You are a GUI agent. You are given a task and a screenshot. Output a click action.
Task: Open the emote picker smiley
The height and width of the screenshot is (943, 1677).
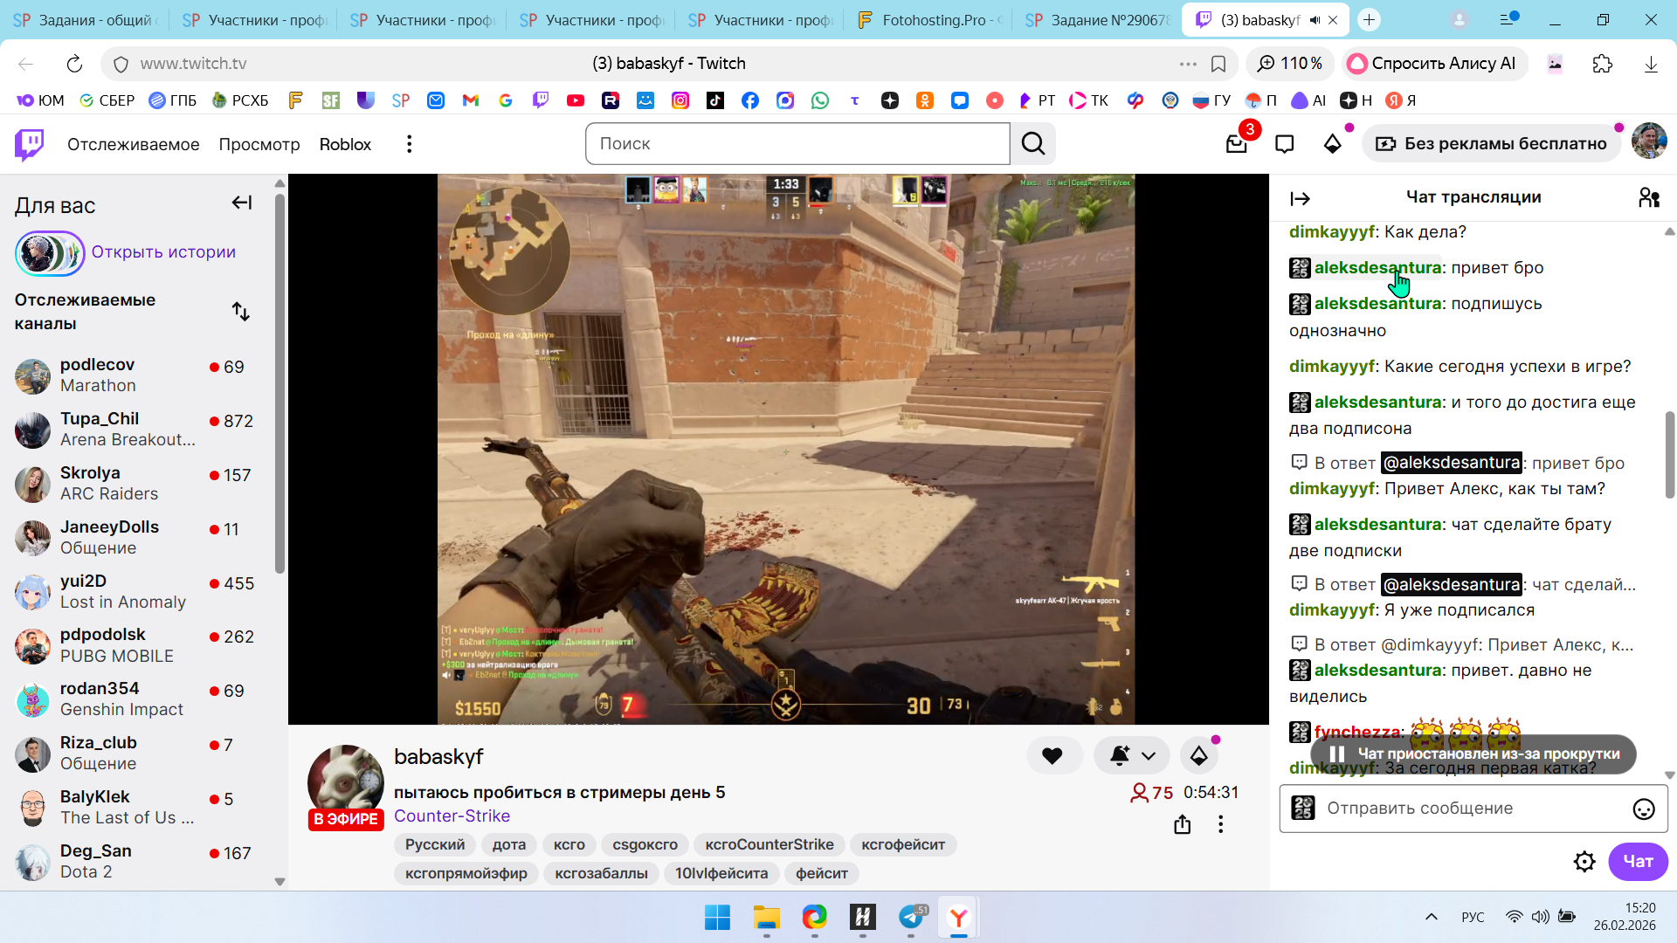click(1643, 809)
